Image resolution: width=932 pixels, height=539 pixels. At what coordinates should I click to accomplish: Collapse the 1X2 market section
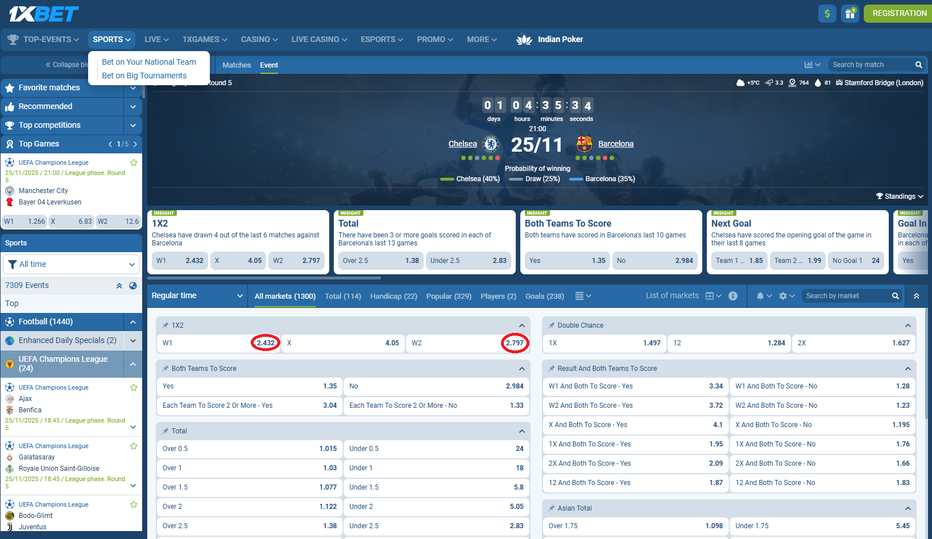[x=521, y=325]
